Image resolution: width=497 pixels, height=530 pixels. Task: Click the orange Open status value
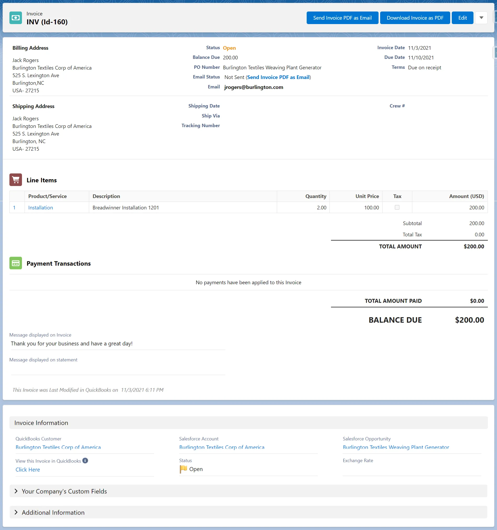[x=230, y=48]
